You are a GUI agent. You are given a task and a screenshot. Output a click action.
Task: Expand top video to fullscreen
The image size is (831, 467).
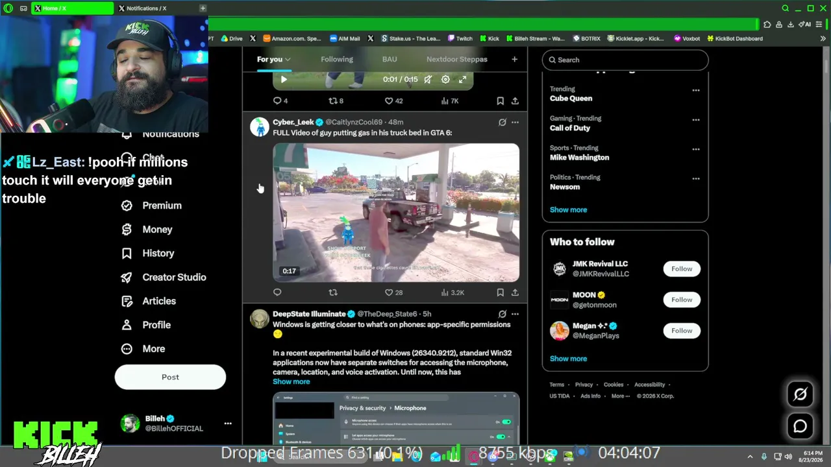463,80
